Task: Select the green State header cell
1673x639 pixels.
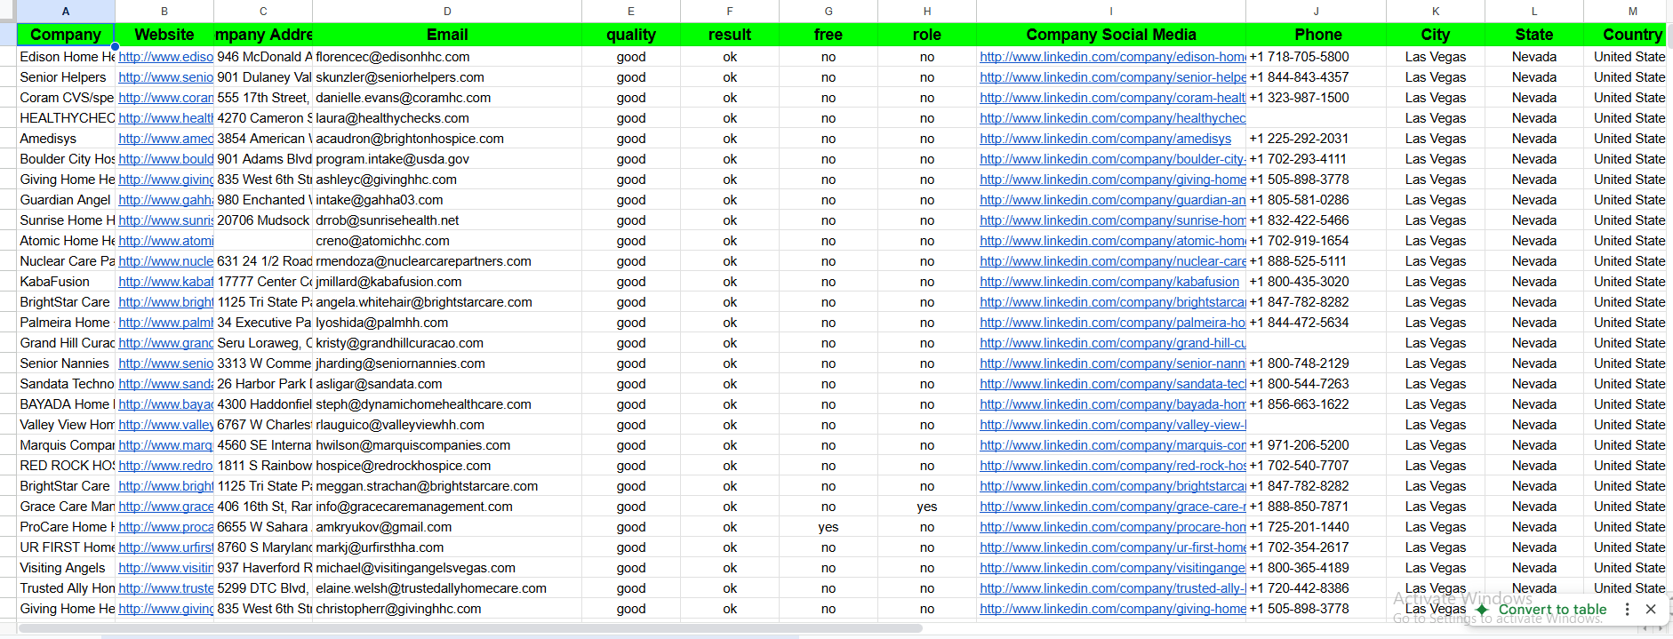Action: [x=1534, y=35]
